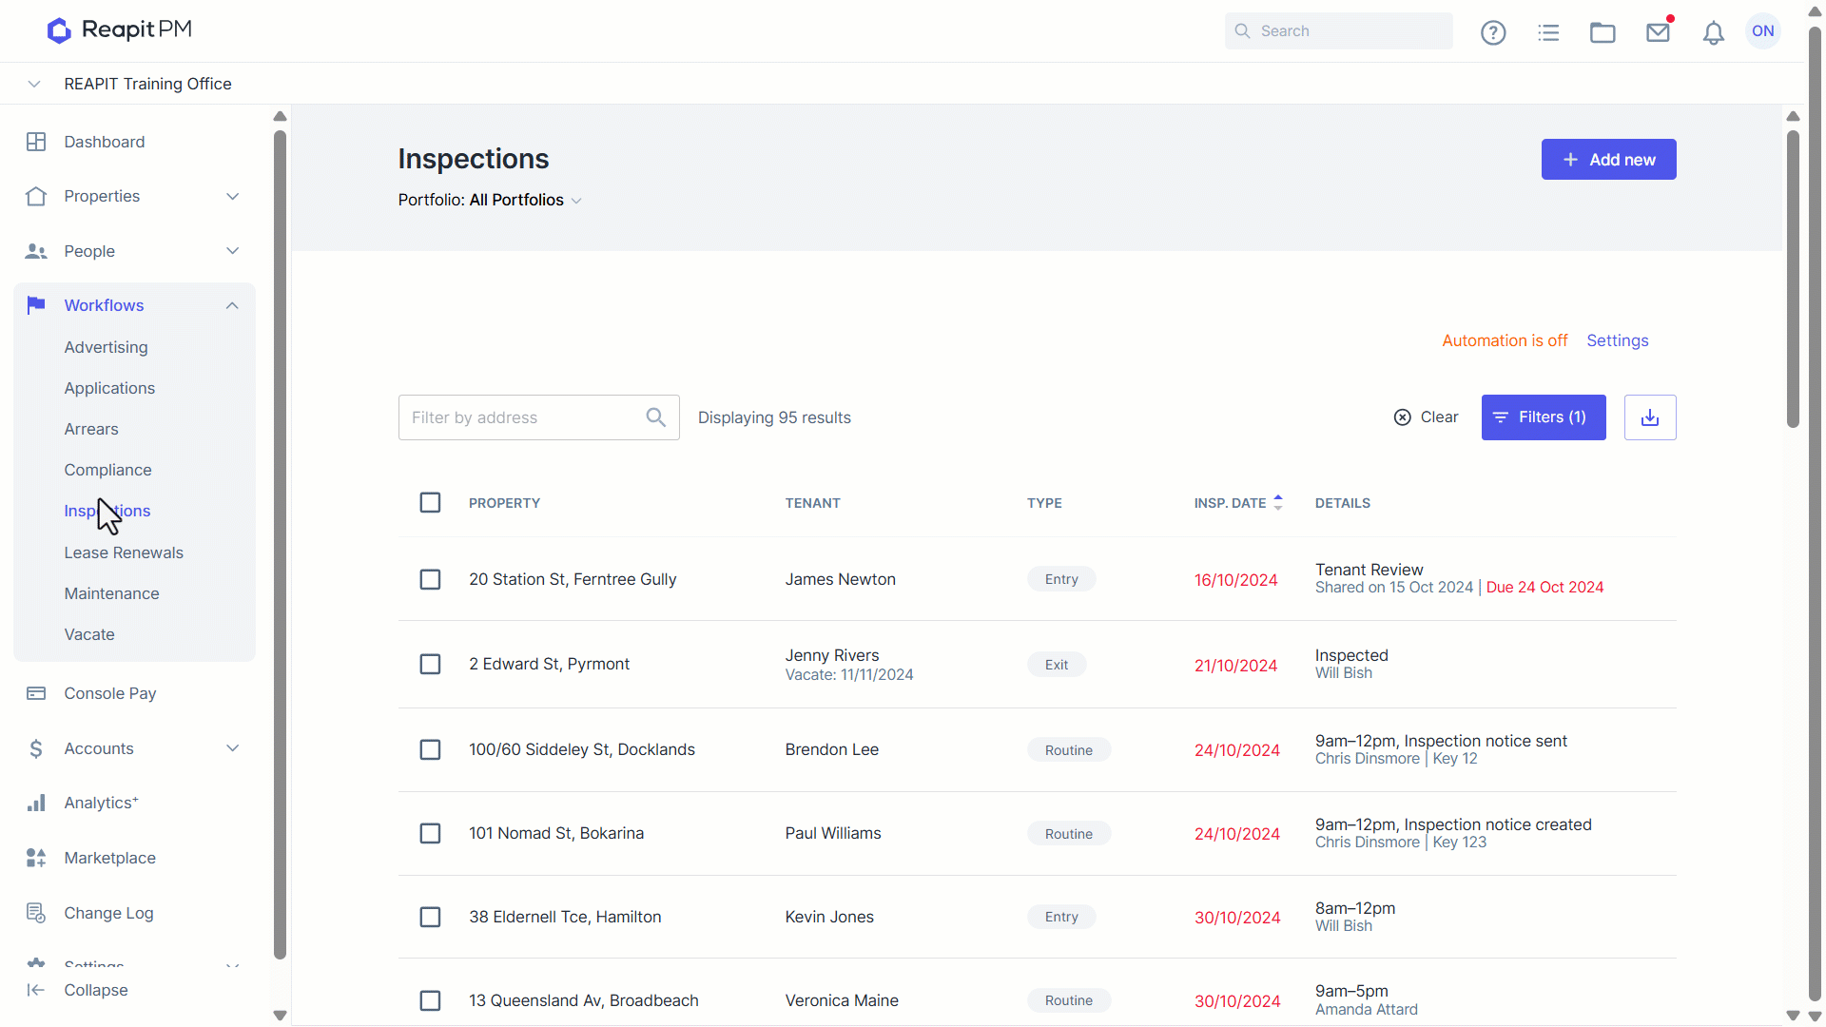Check the box for 20 Station St, Ferntree Gully

[x=430, y=579]
